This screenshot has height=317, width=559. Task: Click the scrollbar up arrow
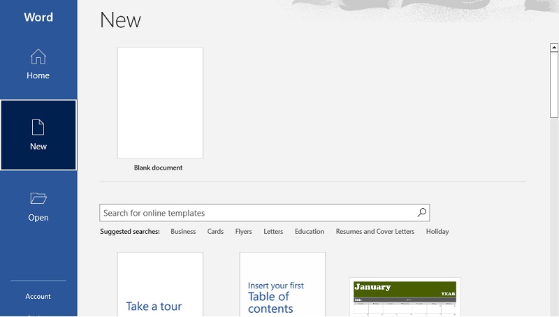click(553, 47)
